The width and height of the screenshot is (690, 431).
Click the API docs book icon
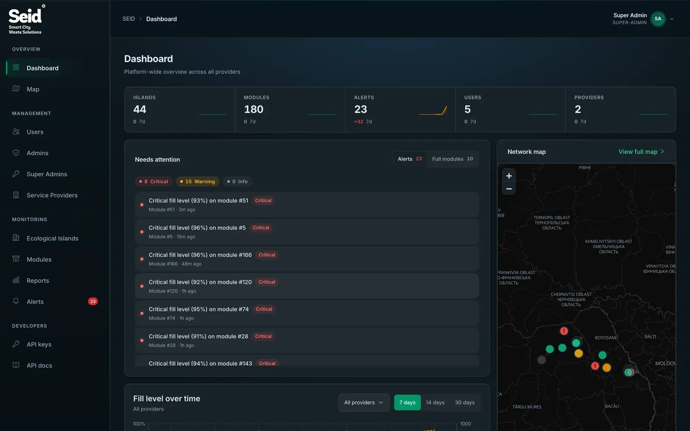tap(16, 365)
